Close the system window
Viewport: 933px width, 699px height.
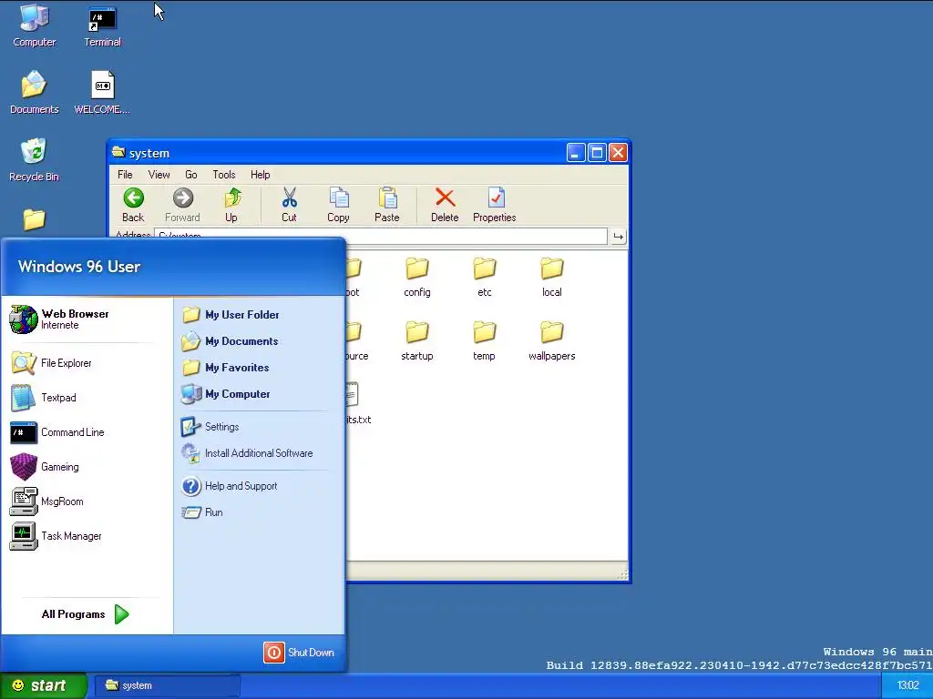click(x=619, y=153)
